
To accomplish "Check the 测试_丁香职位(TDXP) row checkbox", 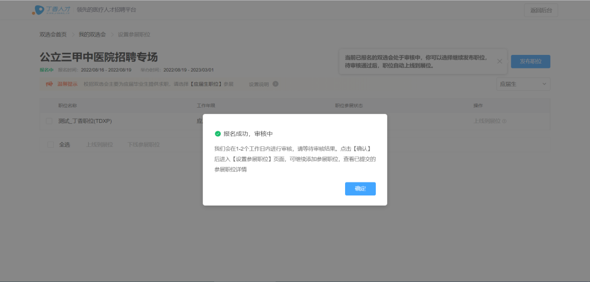I will point(50,121).
